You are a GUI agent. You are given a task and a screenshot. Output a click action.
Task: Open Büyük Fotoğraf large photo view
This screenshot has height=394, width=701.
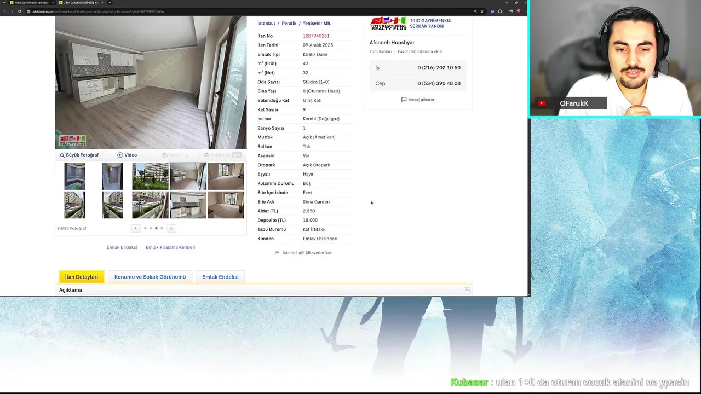pyautogui.click(x=79, y=155)
